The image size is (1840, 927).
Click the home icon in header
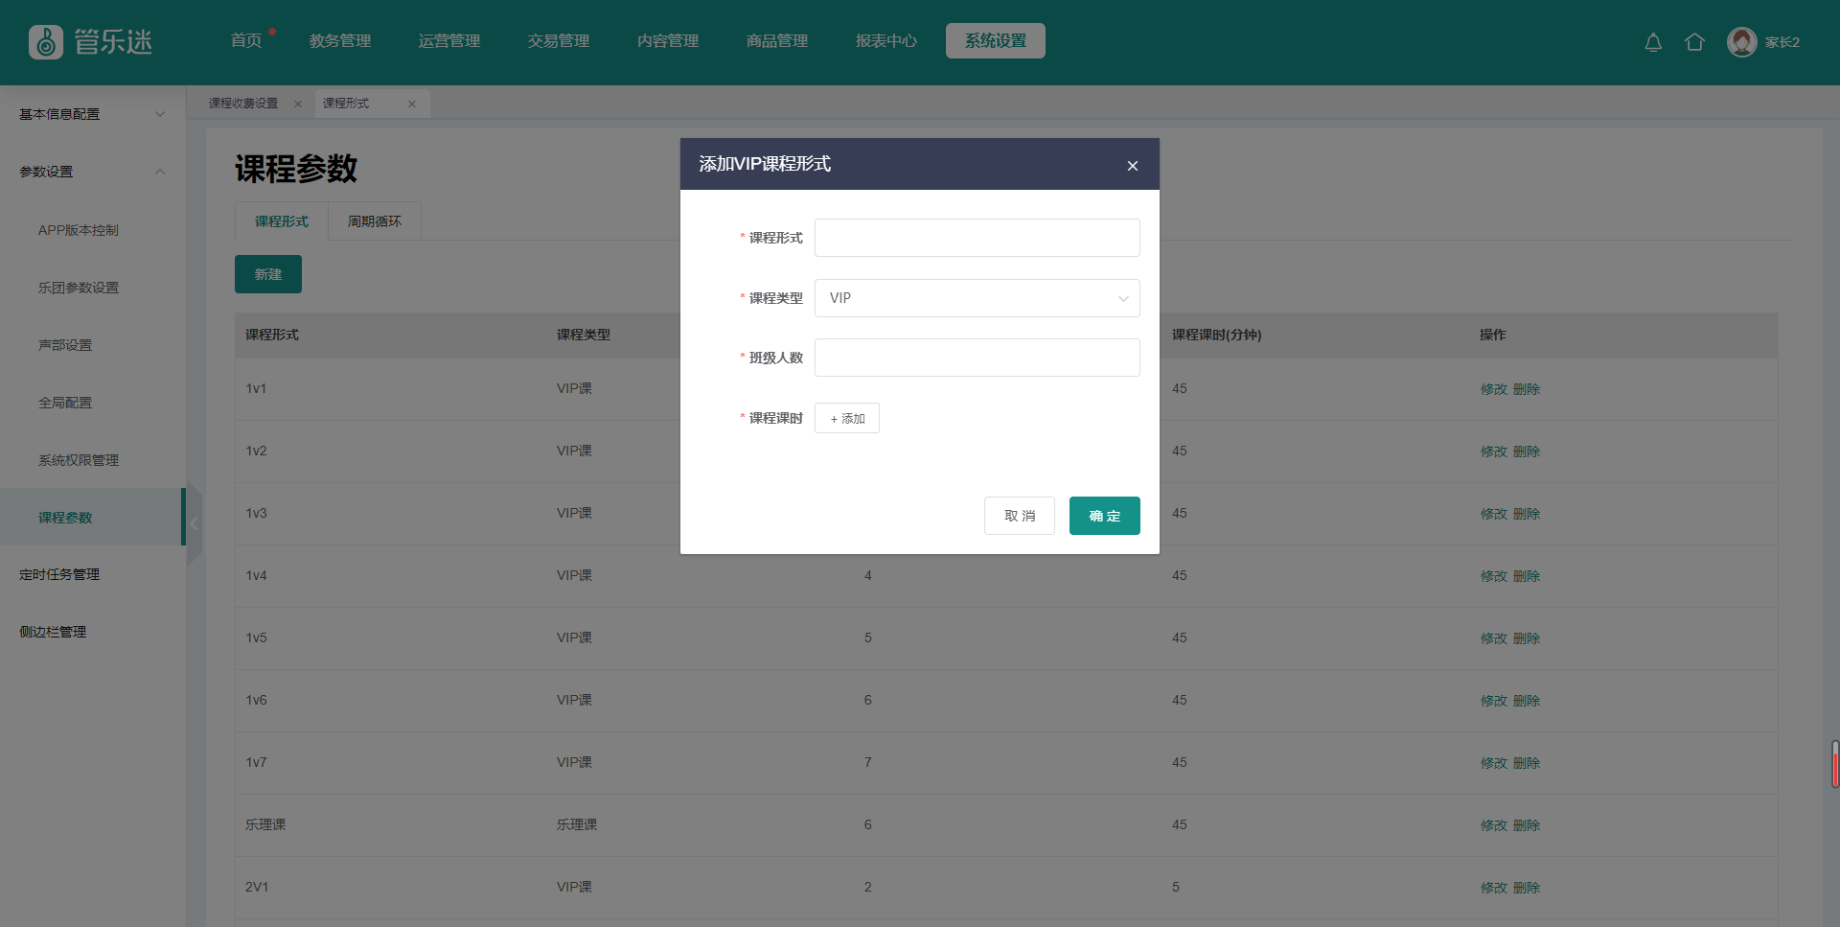(x=1694, y=42)
